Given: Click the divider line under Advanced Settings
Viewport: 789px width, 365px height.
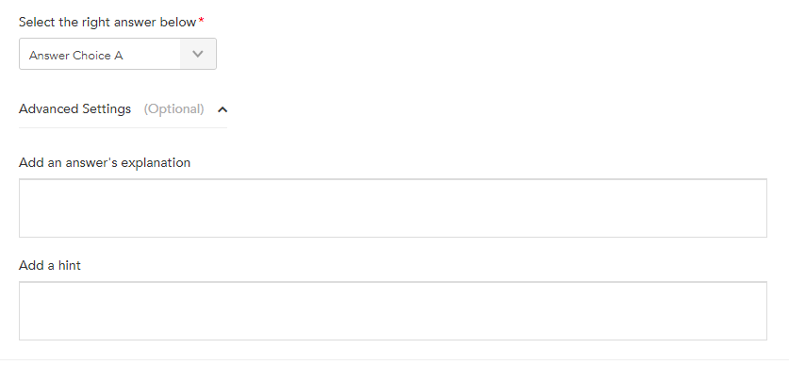Looking at the screenshot, I should point(123,128).
